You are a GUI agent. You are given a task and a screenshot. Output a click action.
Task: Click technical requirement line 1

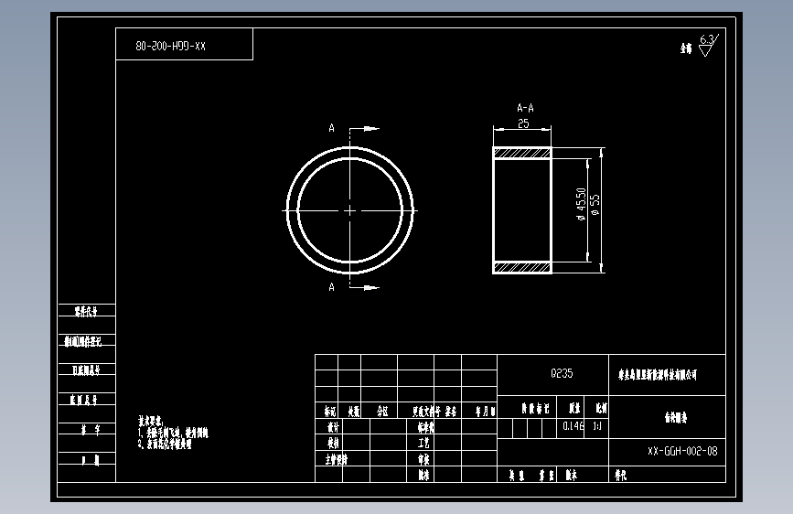(173, 433)
